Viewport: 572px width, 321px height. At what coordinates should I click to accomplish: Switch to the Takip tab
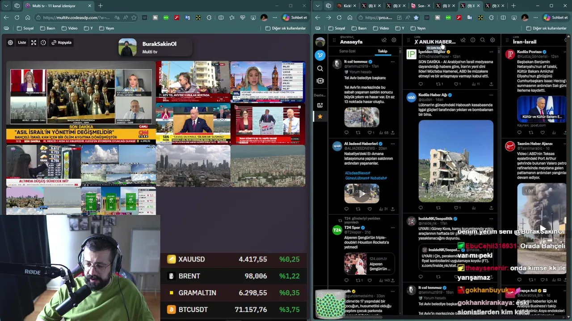(x=383, y=51)
